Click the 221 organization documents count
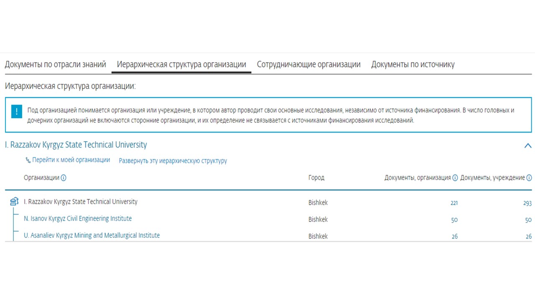The image size is (535, 301). pyautogui.click(x=454, y=203)
